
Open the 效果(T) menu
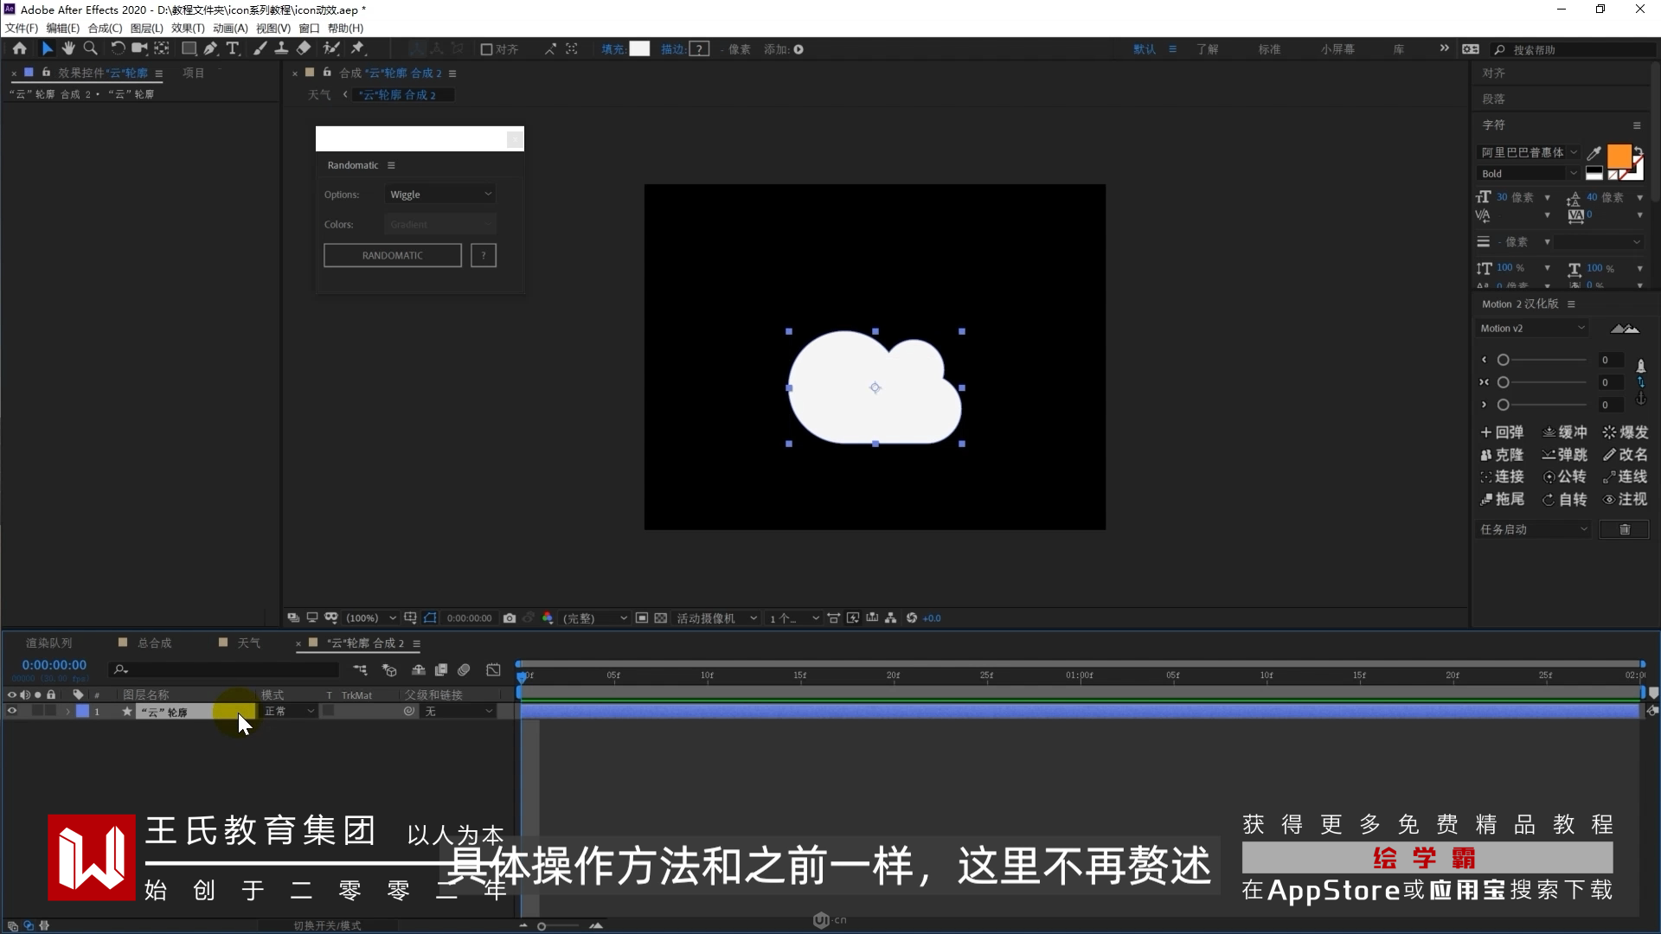pyautogui.click(x=188, y=28)
